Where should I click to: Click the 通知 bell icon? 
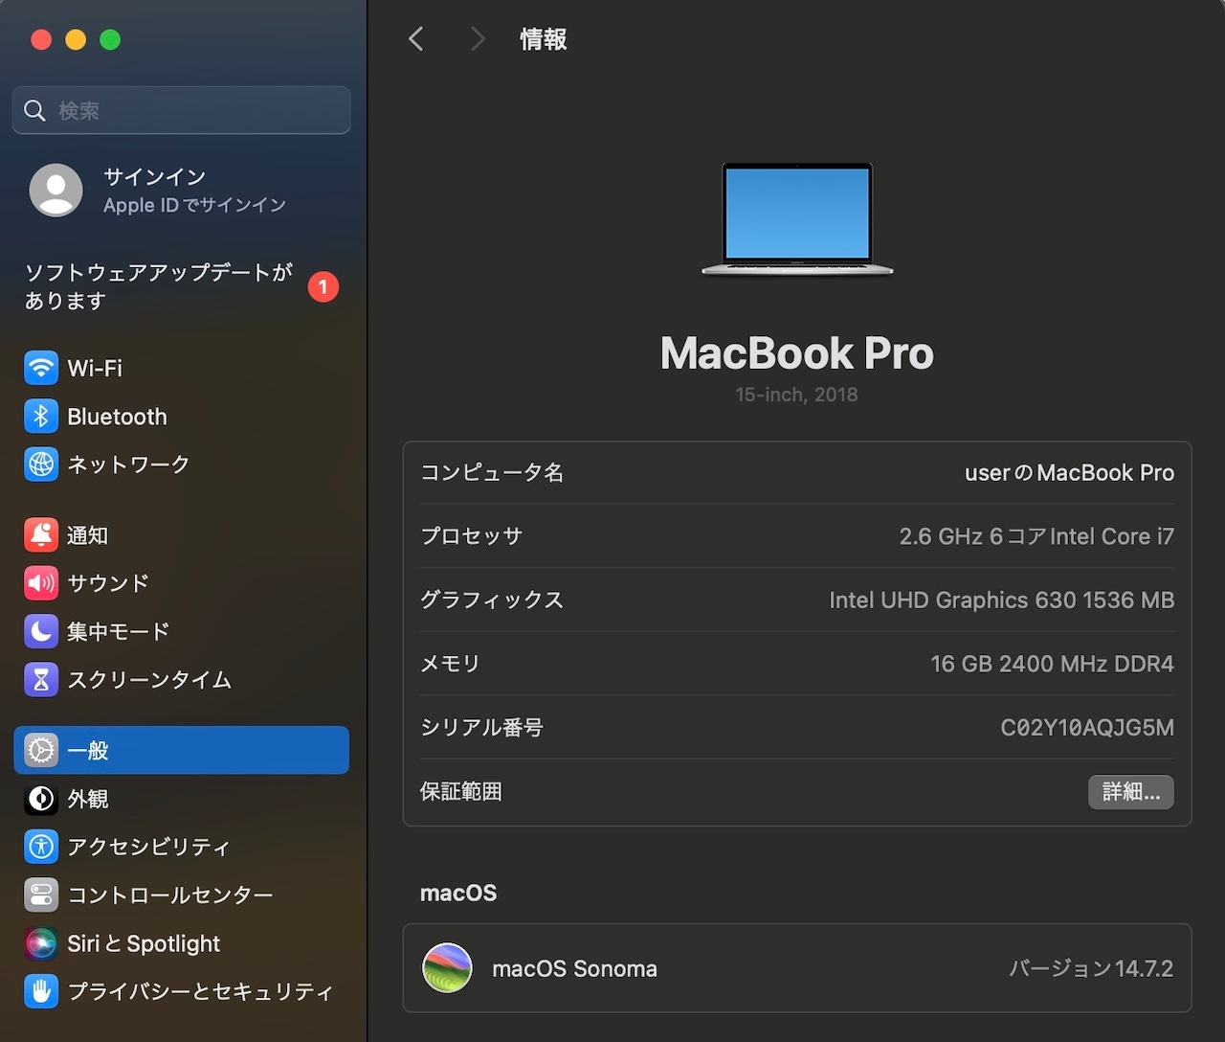tap(41, 534)
